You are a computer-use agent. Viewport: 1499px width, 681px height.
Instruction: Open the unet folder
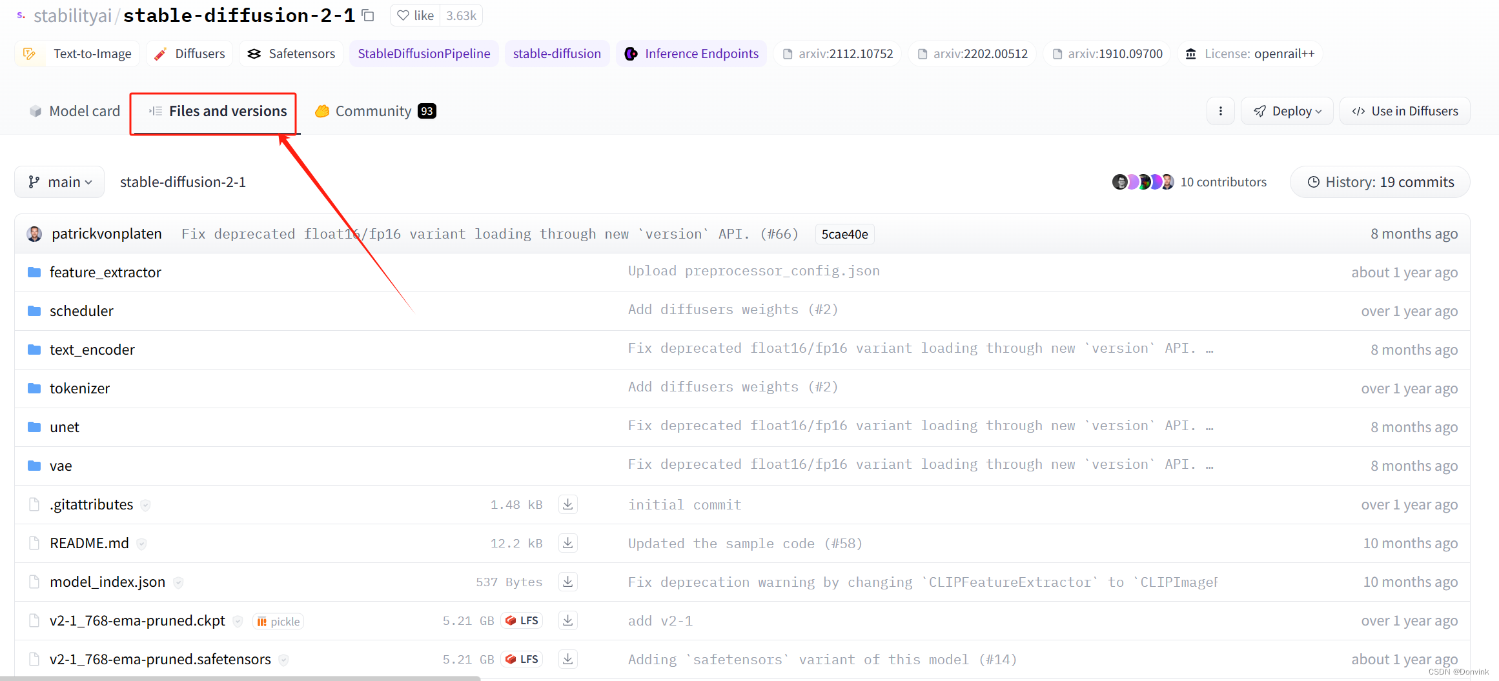click(65, 427)
